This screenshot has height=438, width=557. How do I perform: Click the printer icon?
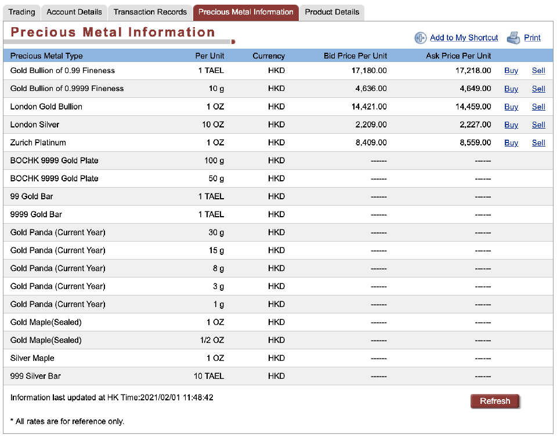(513, 38)
